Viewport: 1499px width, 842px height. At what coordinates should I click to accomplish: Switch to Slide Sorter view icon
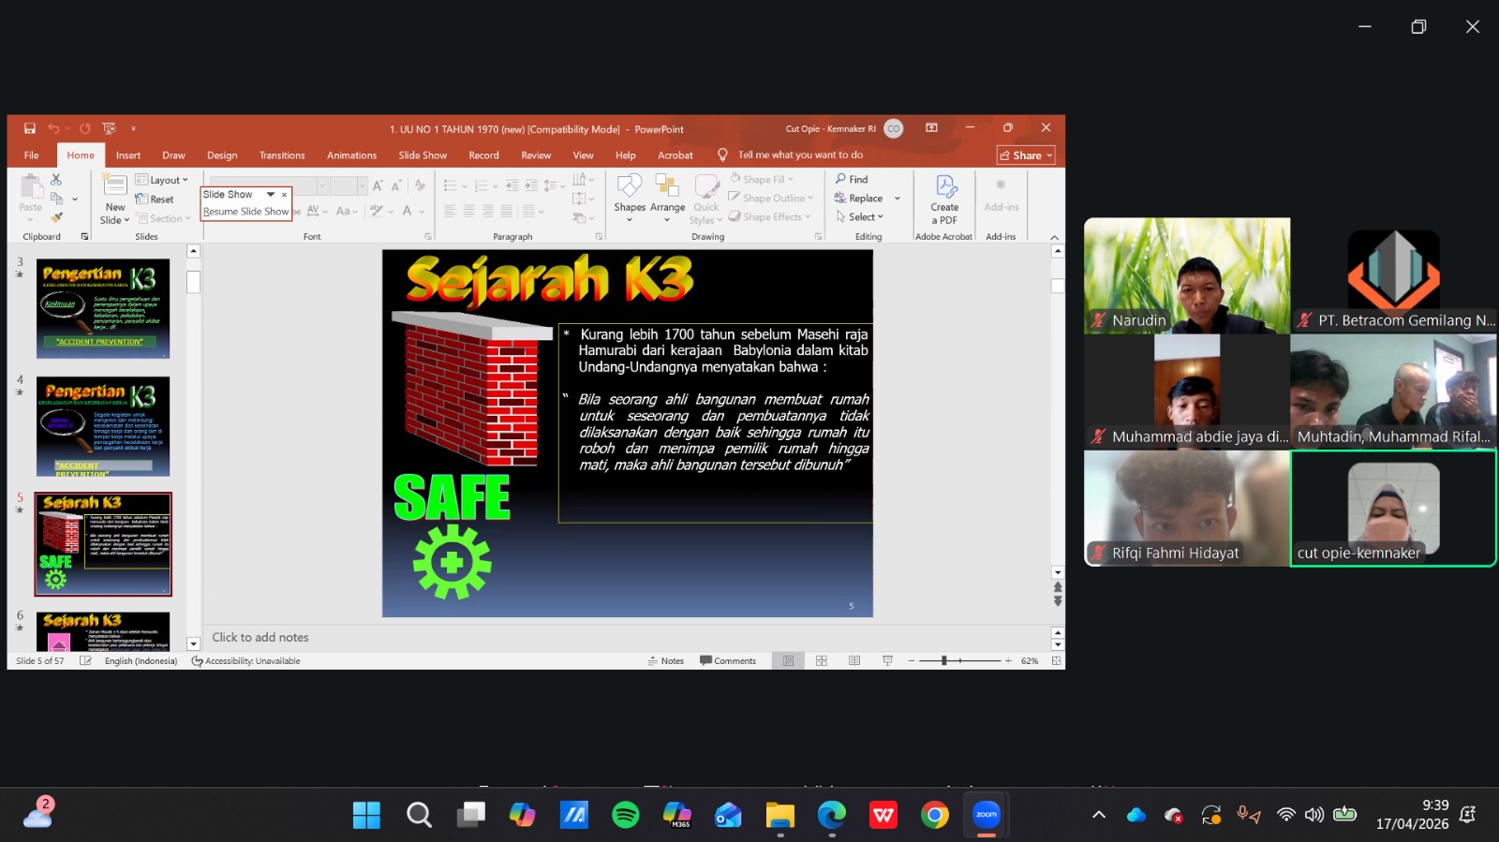point(822,661)
